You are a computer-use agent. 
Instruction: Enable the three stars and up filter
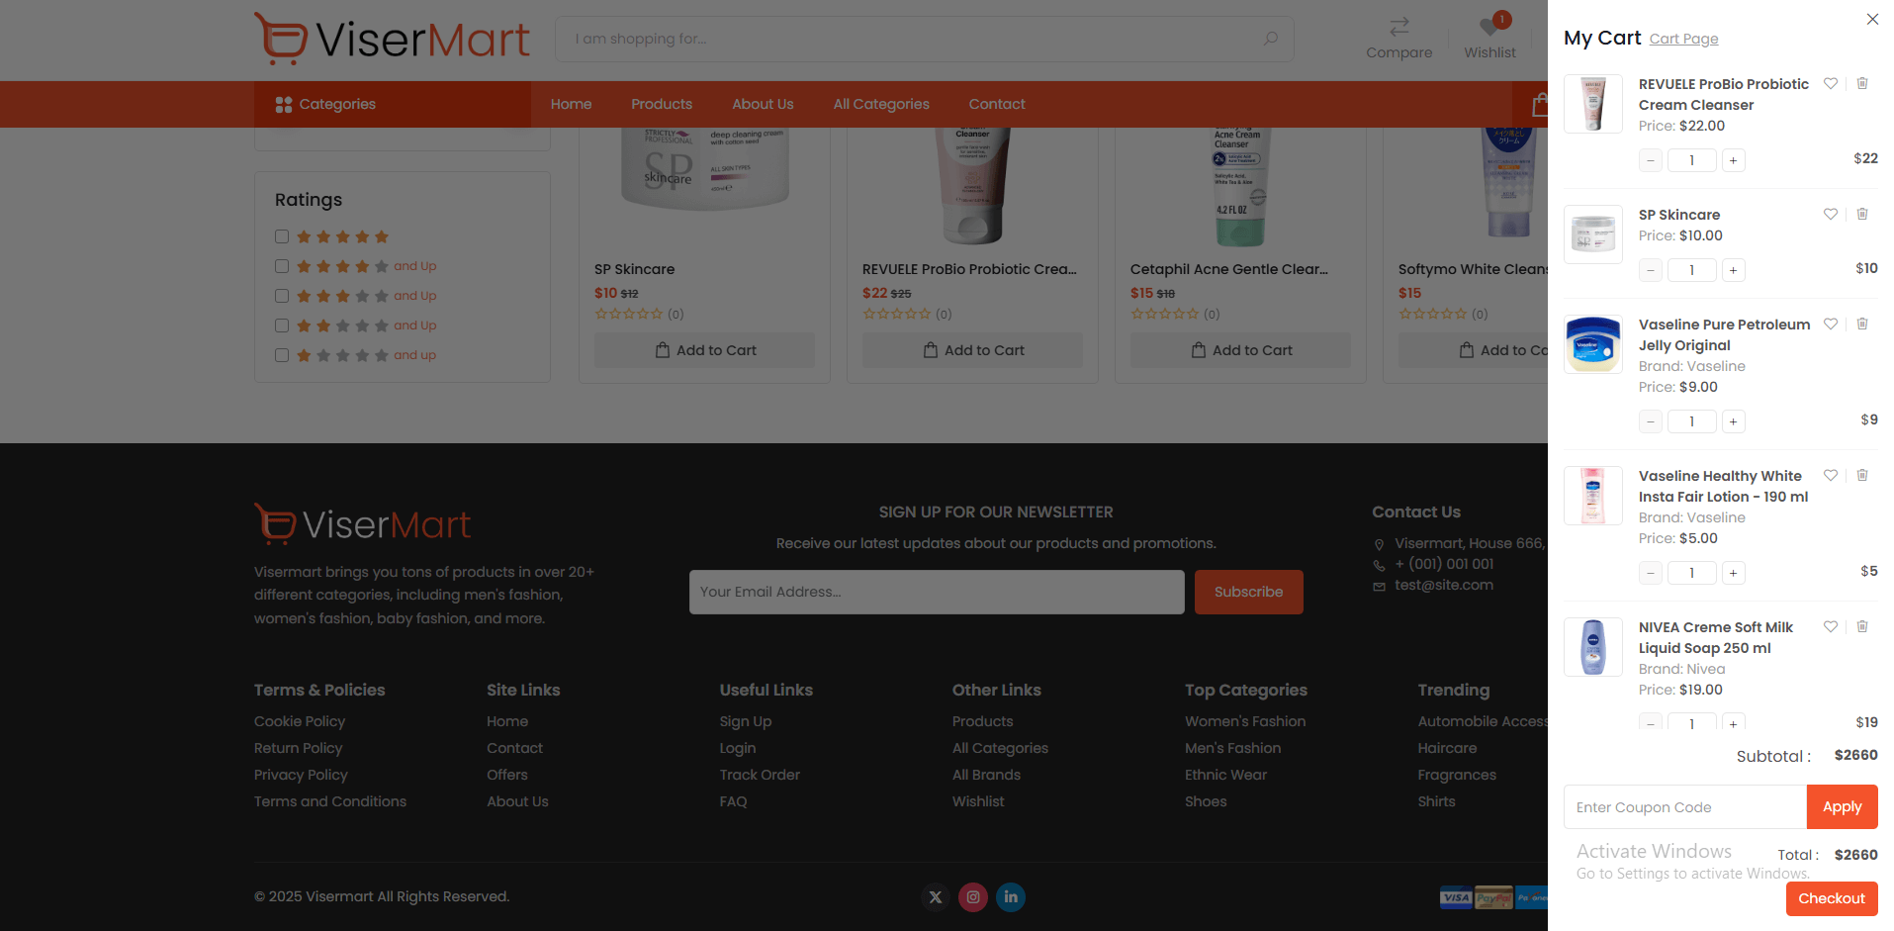click(x=282, y=296)
